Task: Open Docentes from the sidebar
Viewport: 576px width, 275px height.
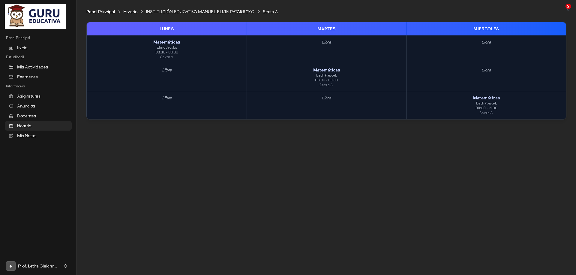Action: 26,116
